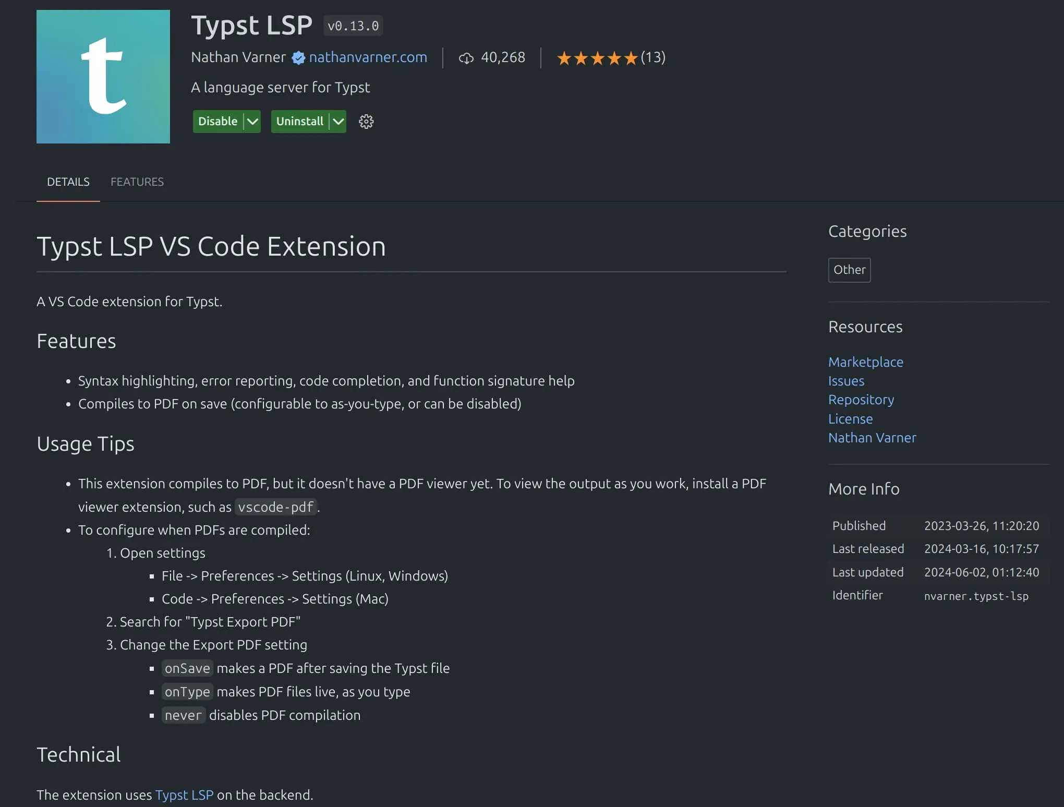Select the Other category tag

[849, 270]
